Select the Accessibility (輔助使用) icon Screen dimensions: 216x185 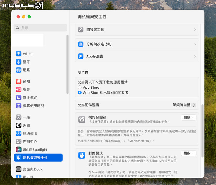pos(19,133)
